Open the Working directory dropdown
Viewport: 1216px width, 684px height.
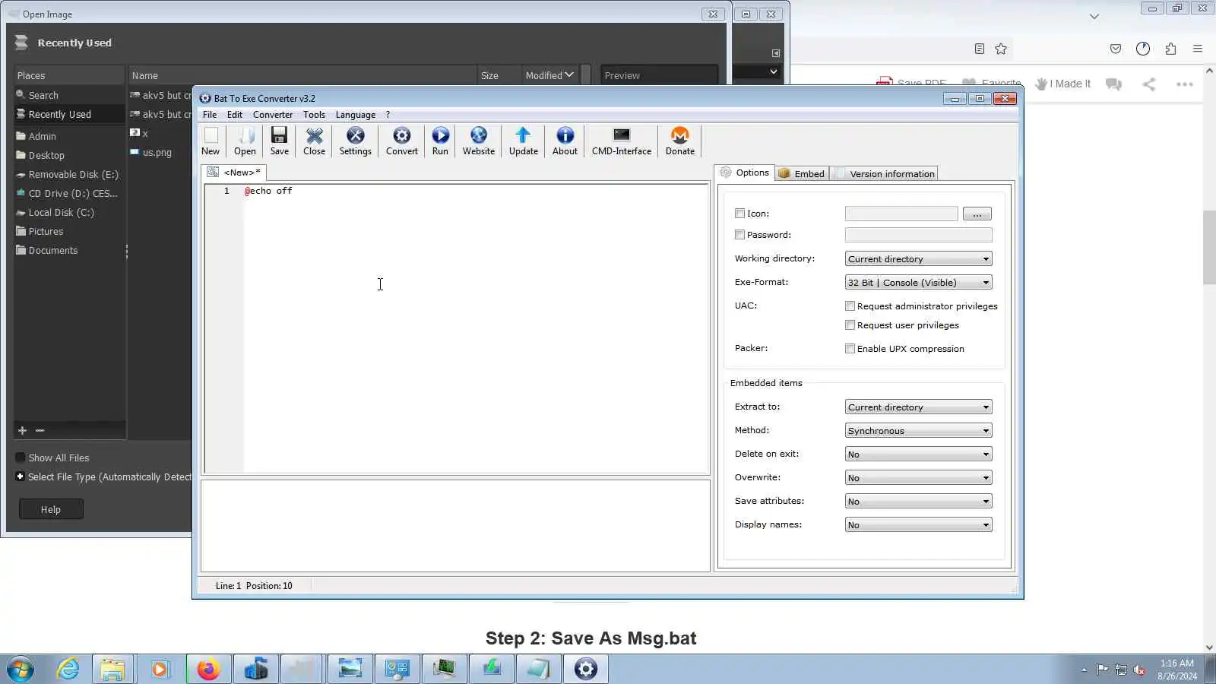tap(918, 259)
